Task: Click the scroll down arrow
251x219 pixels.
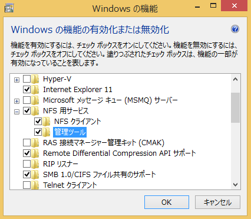Action: pos(235,185)
